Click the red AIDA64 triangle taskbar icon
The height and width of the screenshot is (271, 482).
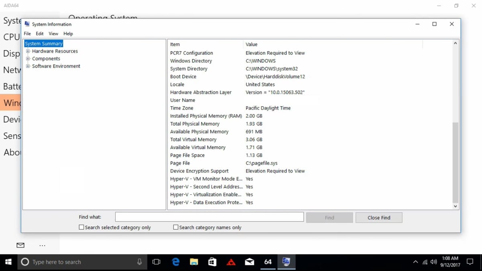click(x=231, y=262)
